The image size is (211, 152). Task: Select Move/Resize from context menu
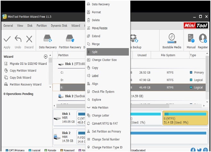108,28
